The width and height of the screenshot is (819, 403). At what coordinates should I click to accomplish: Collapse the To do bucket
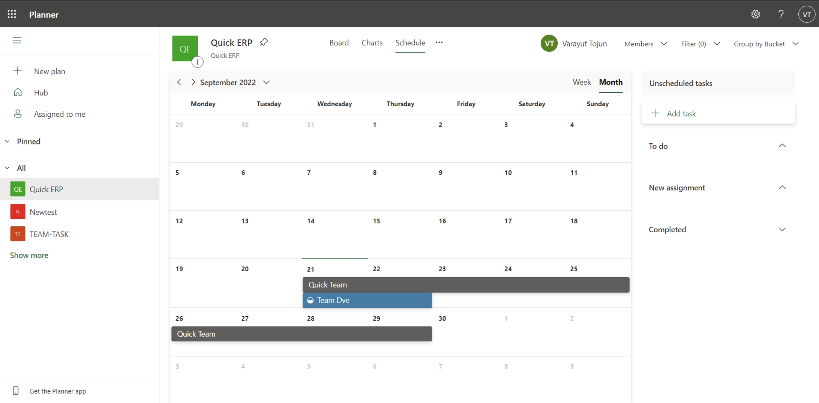[x=782, y=146]
